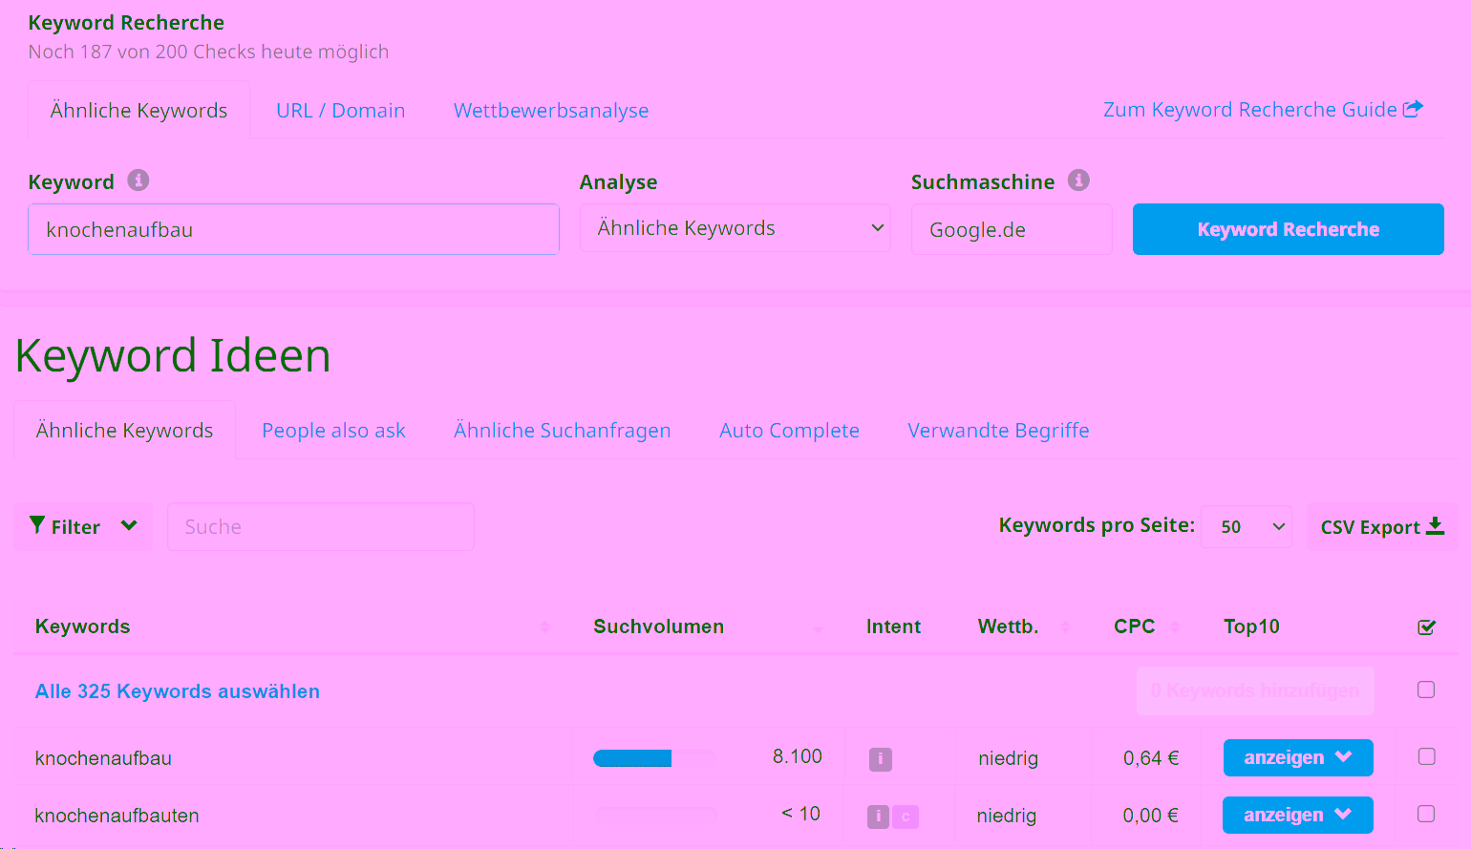
Task: Click the blue Keyword Recherche button
Action: pos(1287,228)
